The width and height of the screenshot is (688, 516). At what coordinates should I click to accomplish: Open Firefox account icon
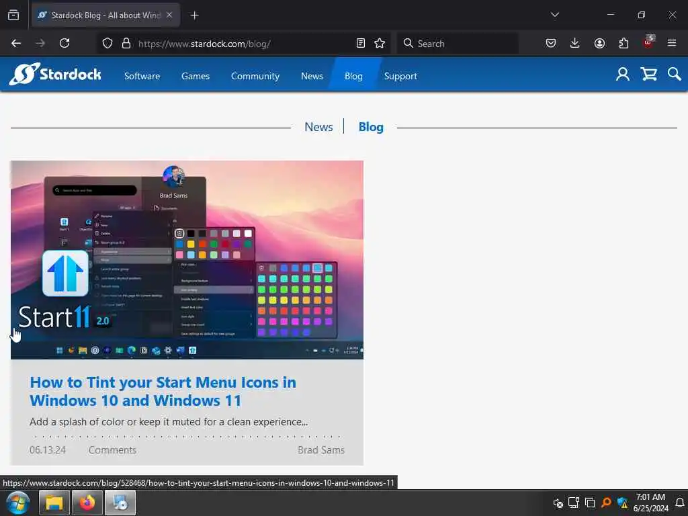(x=599, y=44)
